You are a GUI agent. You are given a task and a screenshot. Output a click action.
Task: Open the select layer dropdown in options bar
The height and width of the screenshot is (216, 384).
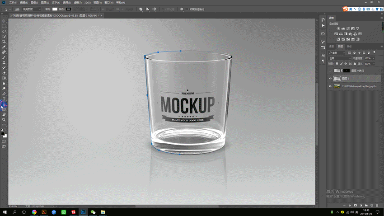[31, 9]
